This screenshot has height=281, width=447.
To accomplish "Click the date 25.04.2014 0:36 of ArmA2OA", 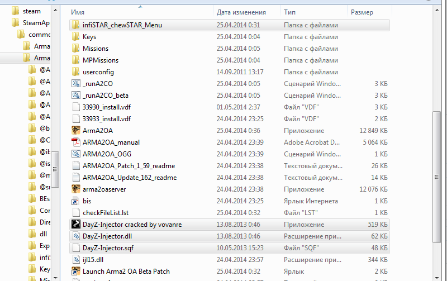I will [239, 131].
